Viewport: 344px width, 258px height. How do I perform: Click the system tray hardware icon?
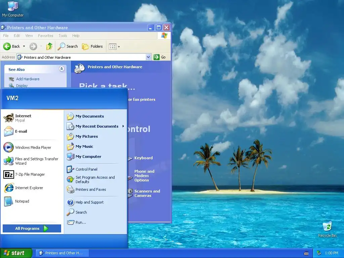coord(319,253)
